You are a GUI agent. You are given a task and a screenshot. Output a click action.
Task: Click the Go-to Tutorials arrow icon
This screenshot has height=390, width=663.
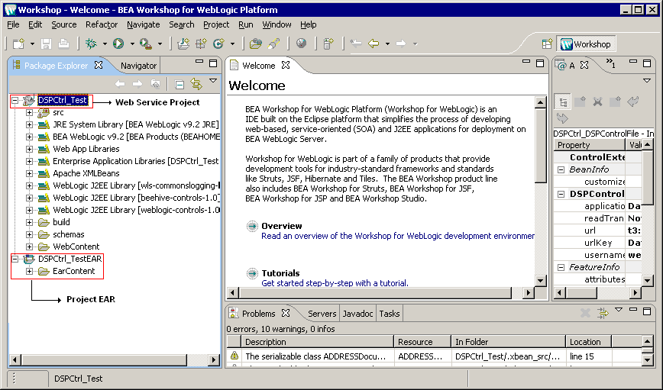[252, 273]
